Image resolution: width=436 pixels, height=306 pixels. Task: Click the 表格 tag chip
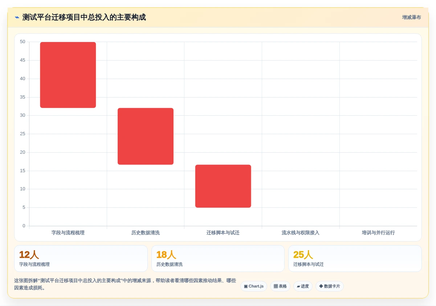click(280, 286)
